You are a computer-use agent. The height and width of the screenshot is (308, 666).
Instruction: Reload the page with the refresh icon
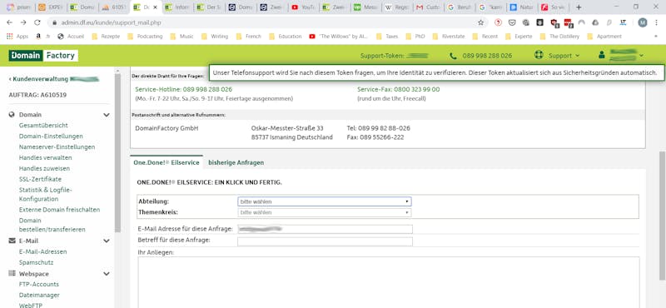point(37,22)
